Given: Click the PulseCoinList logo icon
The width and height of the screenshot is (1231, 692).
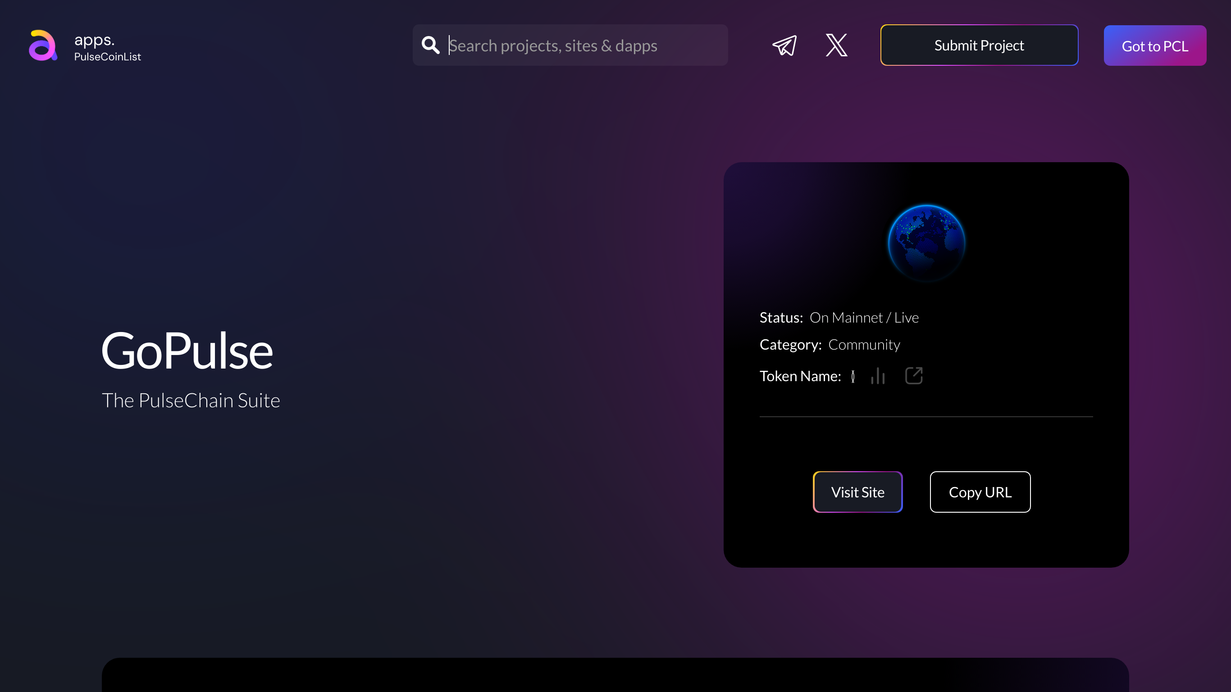Looking at the screenshot, I should 42,46.
